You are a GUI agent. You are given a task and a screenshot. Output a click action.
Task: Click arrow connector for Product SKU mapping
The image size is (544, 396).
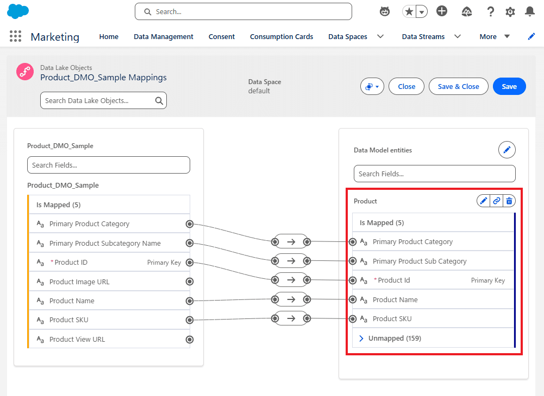[291, 318]
